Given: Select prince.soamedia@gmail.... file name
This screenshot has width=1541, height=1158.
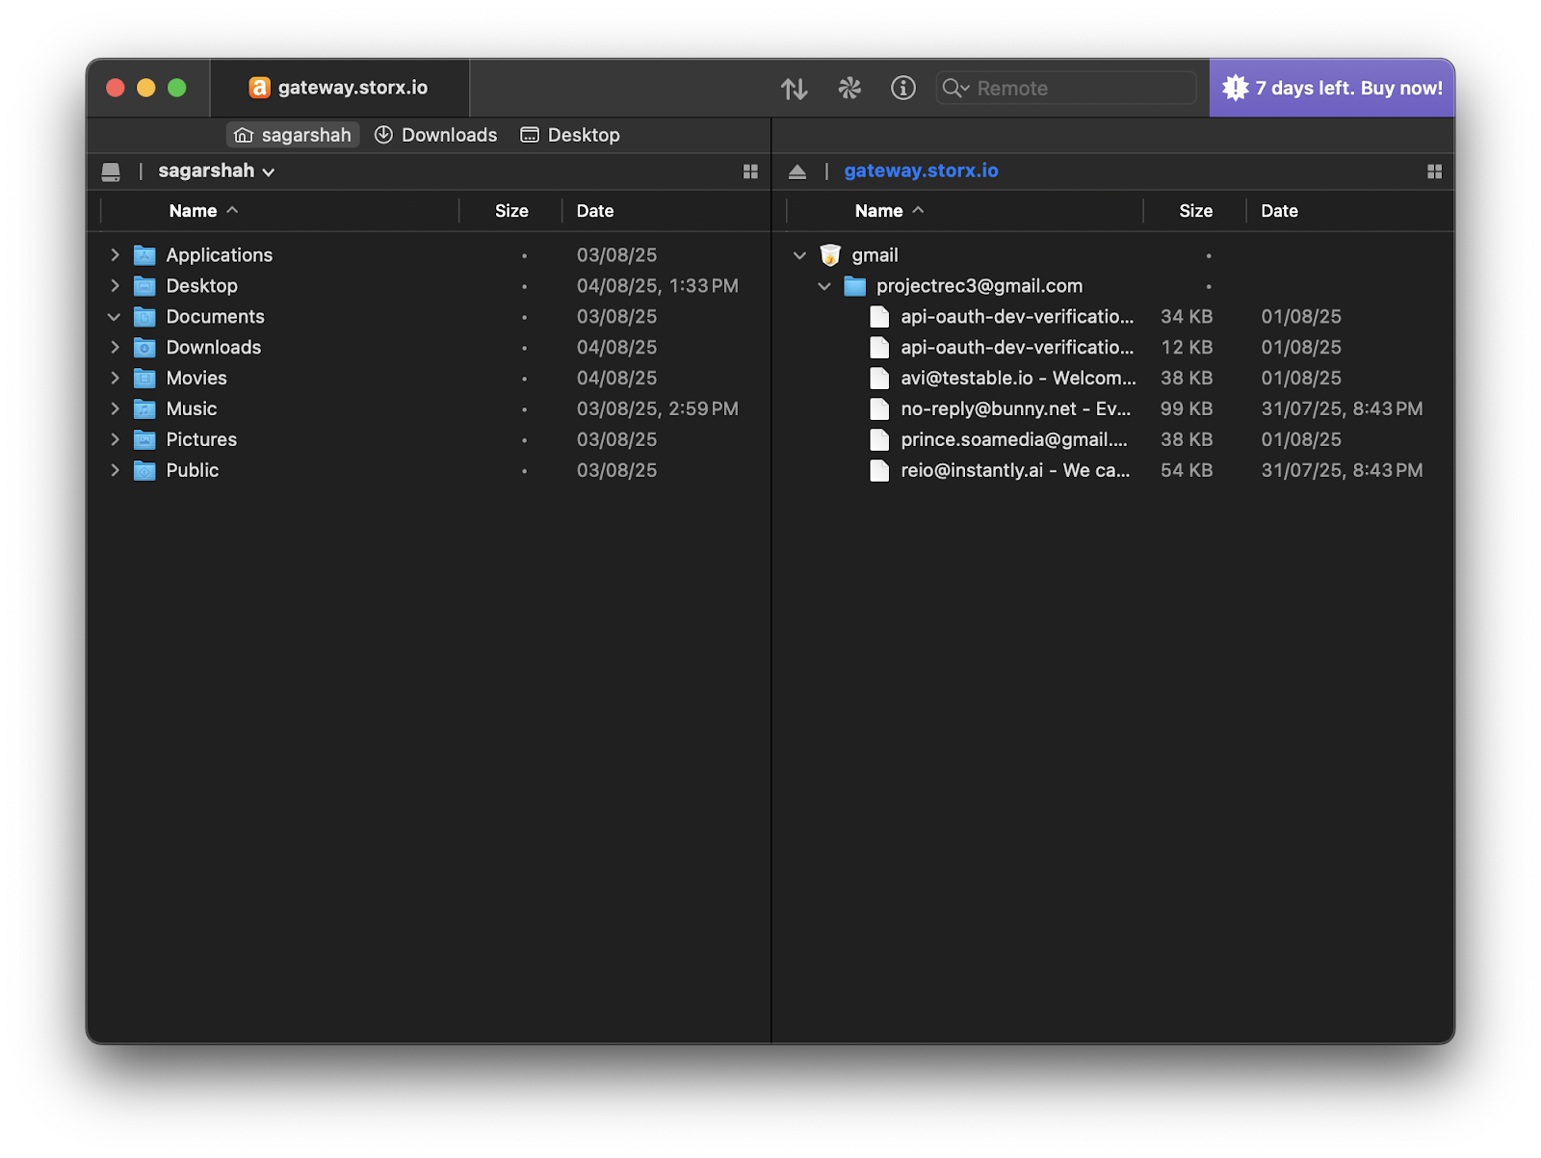Looking at the screenshot, I should pos(1014,440).
